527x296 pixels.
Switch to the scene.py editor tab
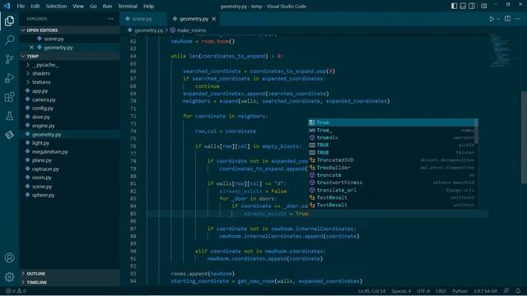[143, 19]
